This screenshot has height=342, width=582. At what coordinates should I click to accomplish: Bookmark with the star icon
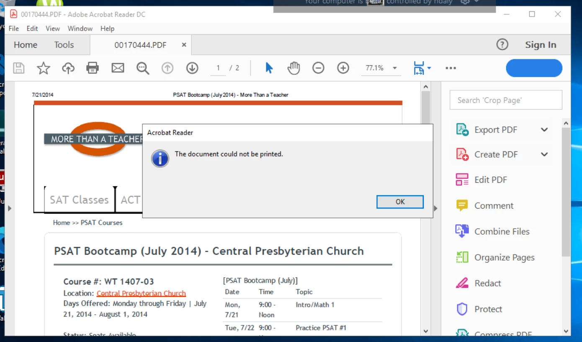44,68
